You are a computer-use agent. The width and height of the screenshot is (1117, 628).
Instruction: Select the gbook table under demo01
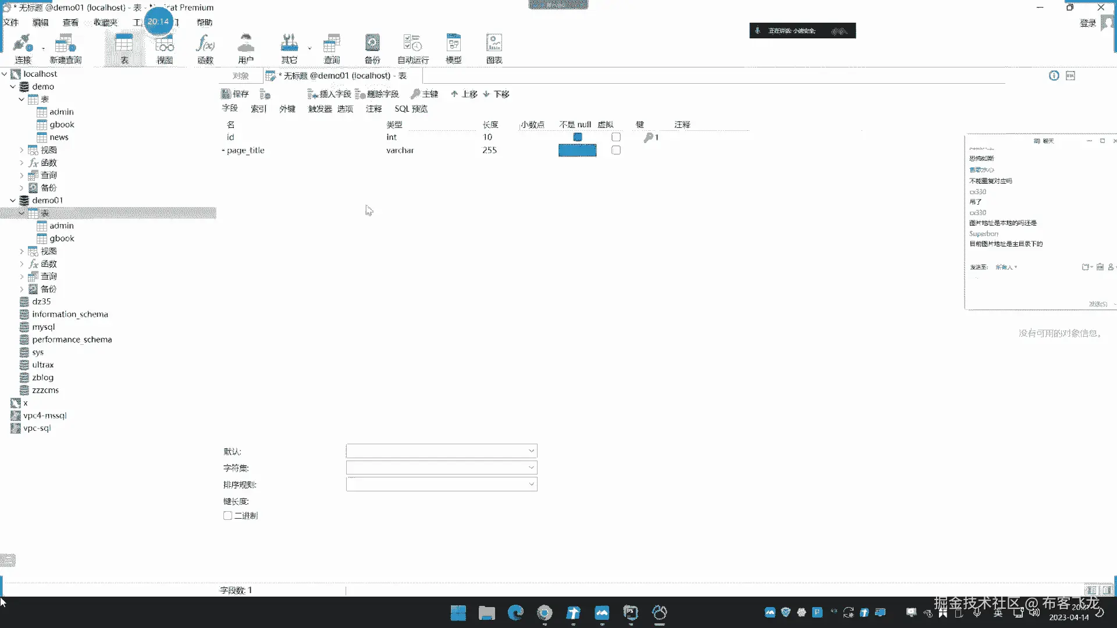click(x=62, y=238)
